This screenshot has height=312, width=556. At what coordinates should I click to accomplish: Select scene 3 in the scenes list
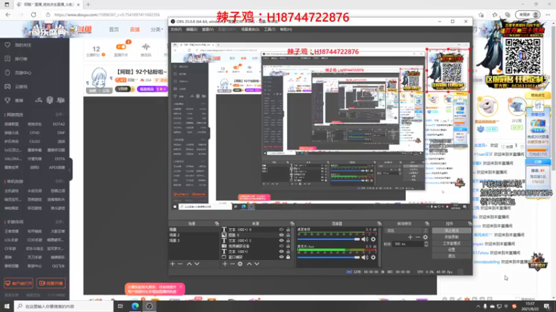click(x=194, y=241)
